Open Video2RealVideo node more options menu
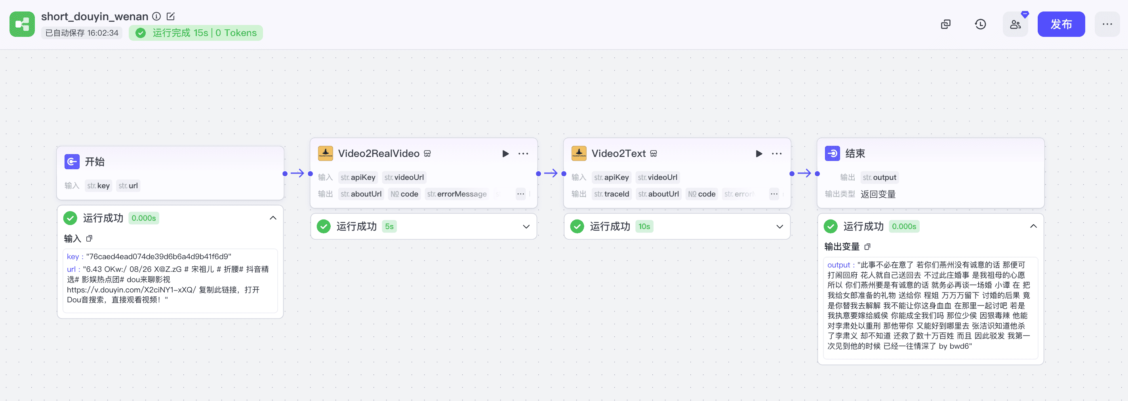 click(x=523, y=154)
